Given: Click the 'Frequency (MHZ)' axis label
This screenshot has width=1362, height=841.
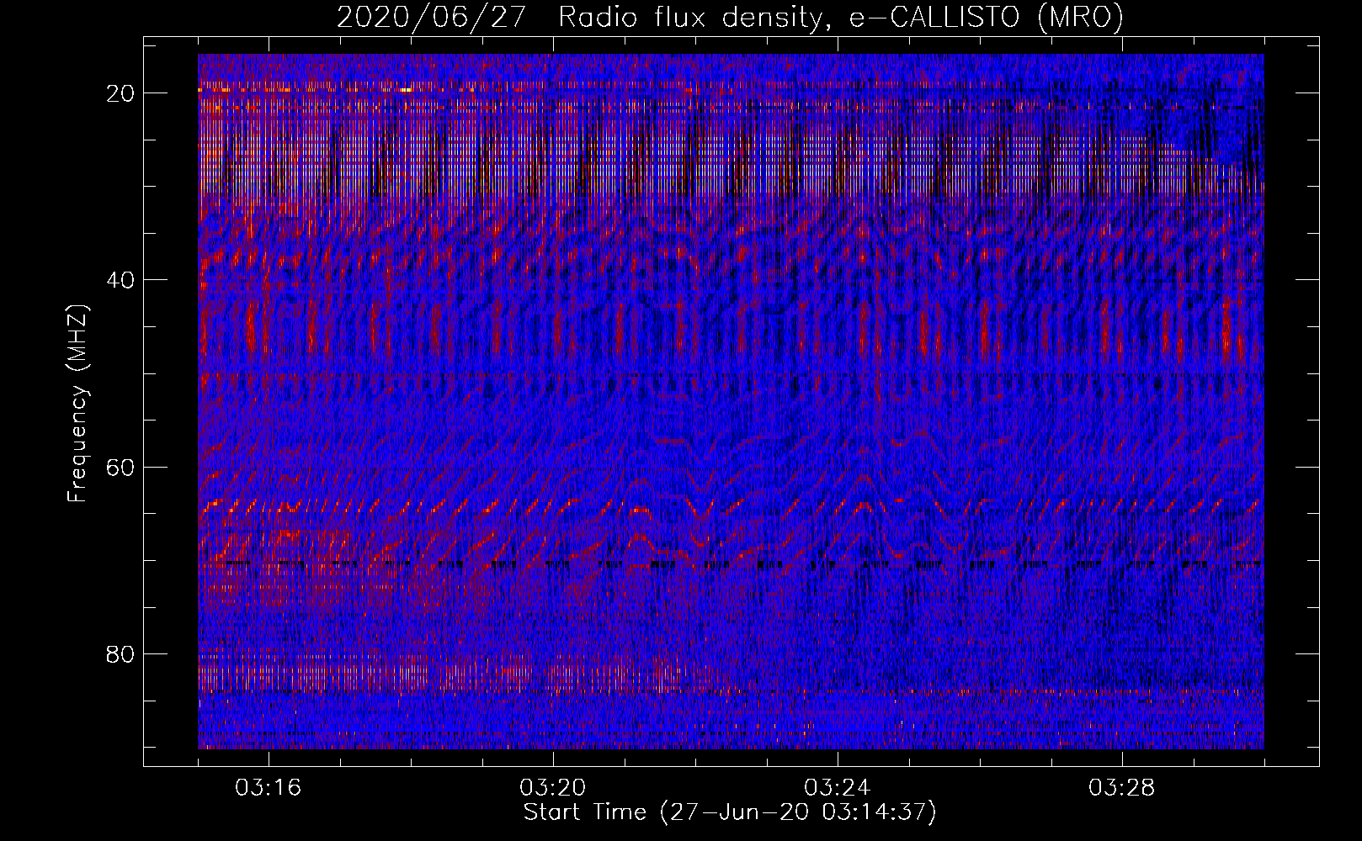Looking at the screenshot, I should pos(77,404).
